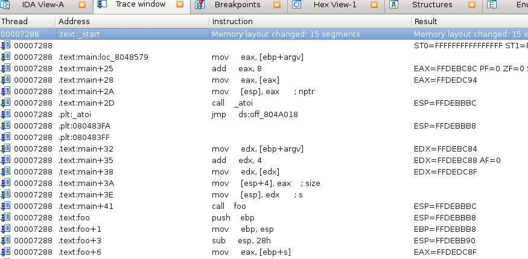Click trace icon on the push ebp row

(x=5, y=217)
